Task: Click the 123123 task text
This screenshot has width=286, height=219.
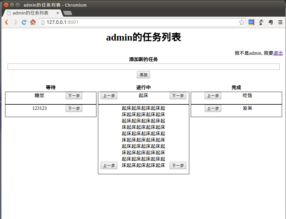Action: (39, 108)
